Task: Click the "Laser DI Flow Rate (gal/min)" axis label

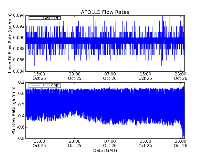Action: coord(10,43)
